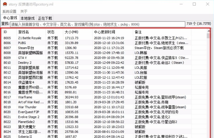Open the 系统设置 menu

click(9, 11)
